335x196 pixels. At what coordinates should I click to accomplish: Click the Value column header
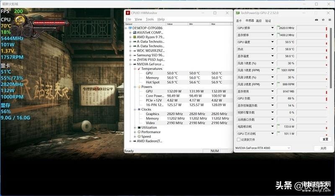pyautogui.click(x=177, y=24)
